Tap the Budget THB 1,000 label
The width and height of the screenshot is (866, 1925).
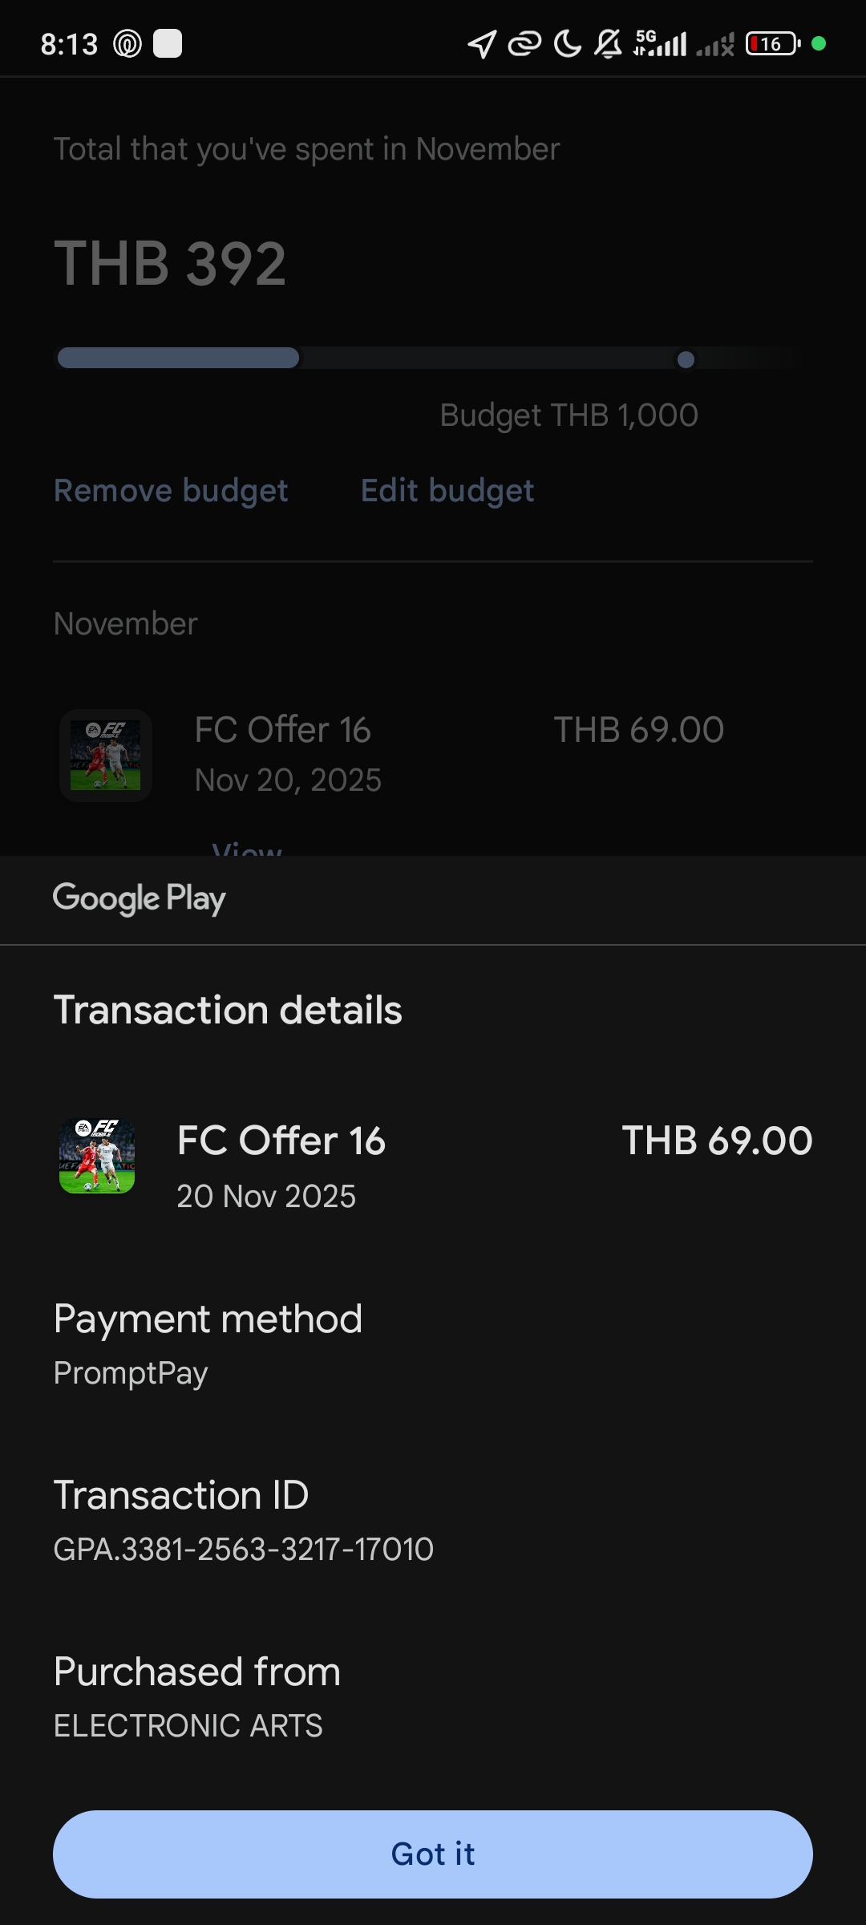point(569,415)
